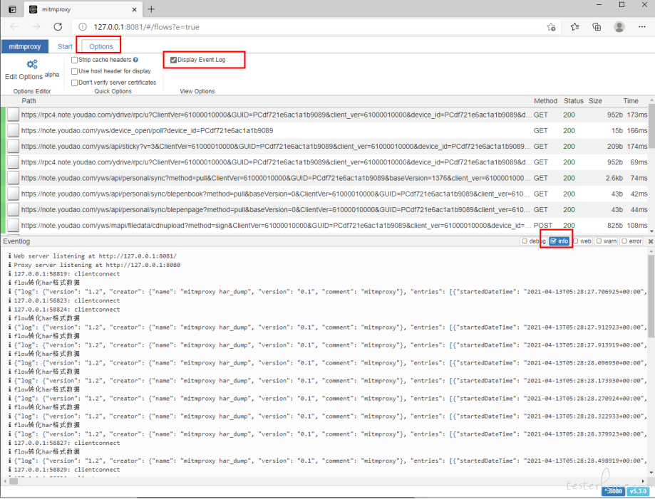Enable Use host header for display
The width and height of the screenshot is (655, 499).
pos(74,71)
